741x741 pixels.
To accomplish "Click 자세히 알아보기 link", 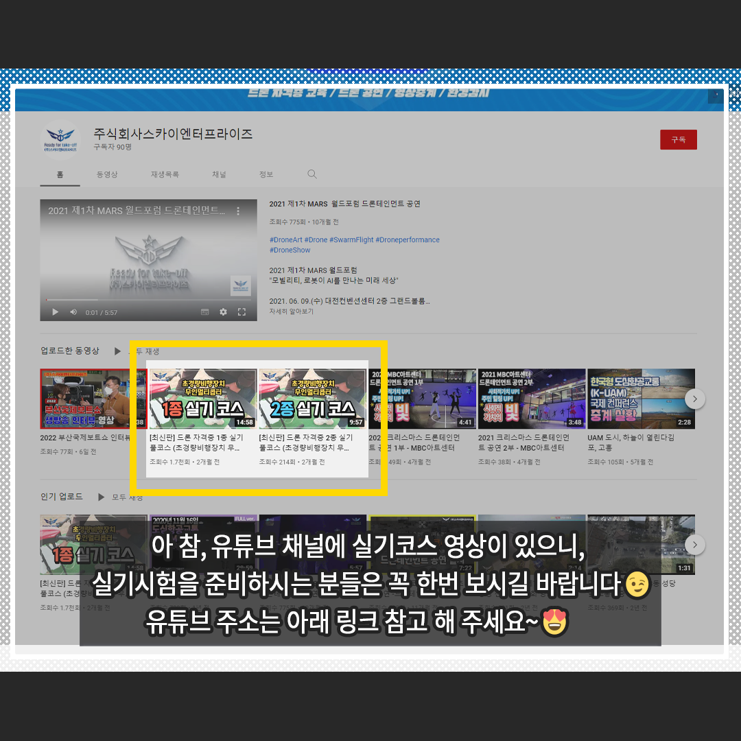I will [291, 311].
